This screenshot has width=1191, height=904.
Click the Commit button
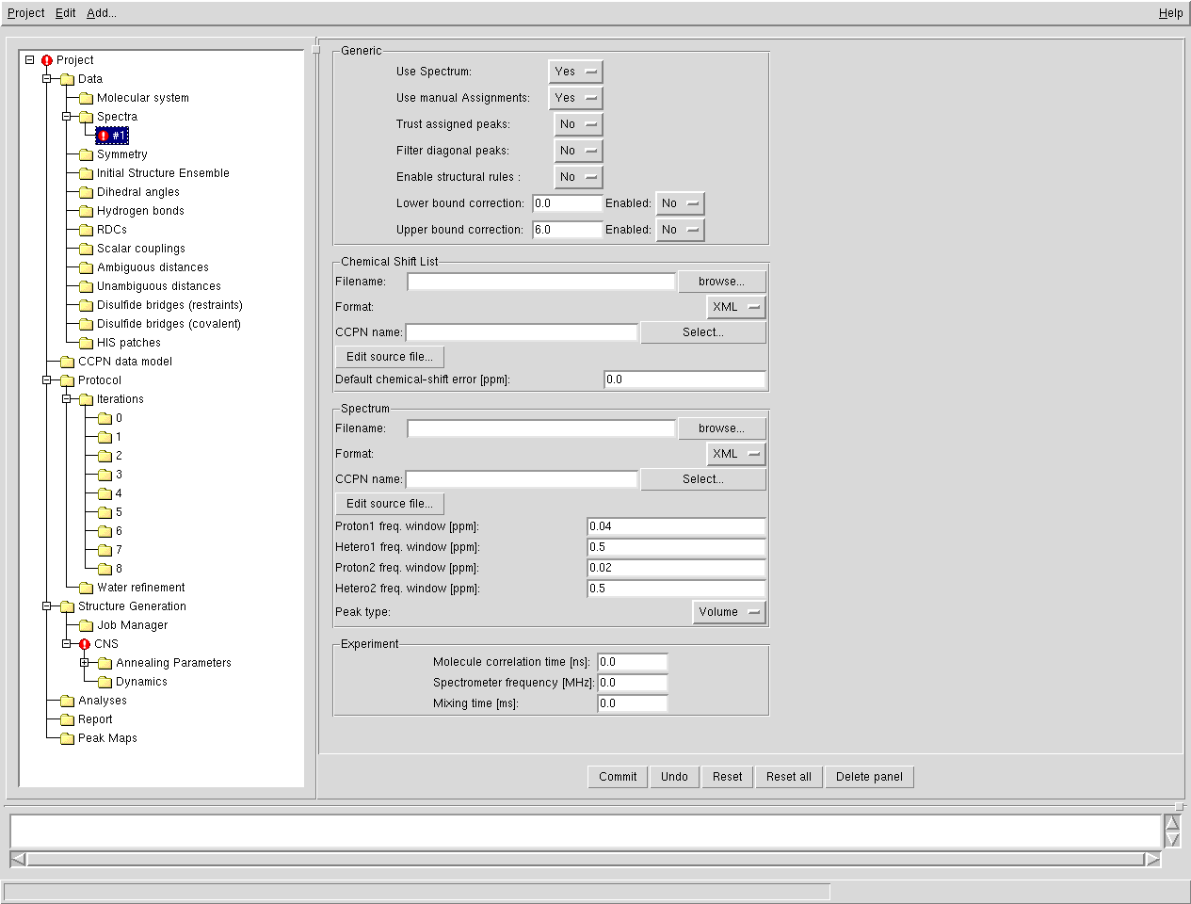point(618,777)
